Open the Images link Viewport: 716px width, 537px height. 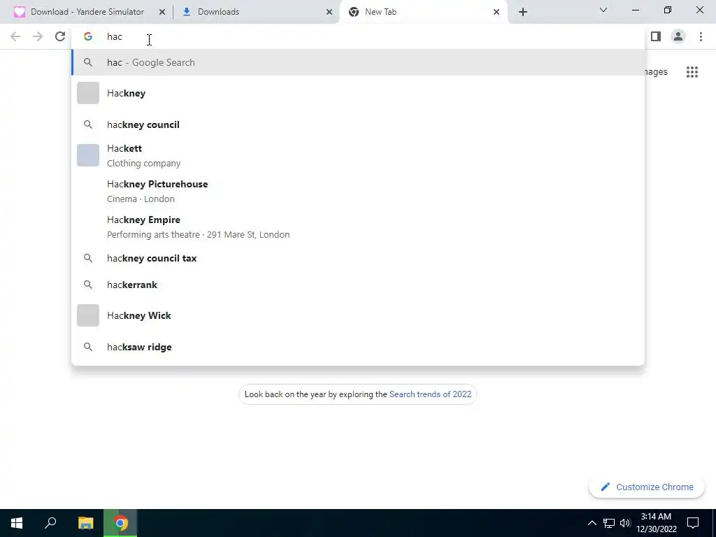pos(656,72)
